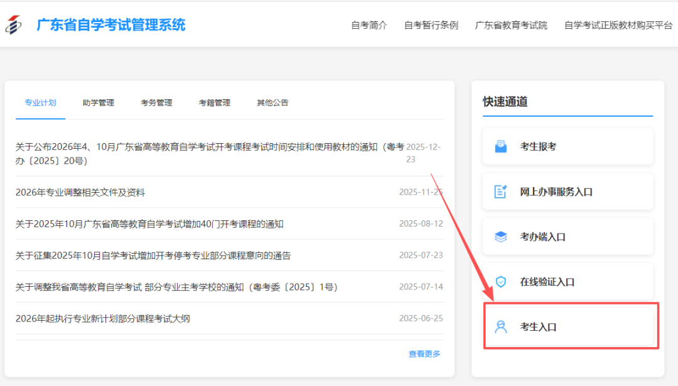Open the 网上办事服务入口 entry
This screenshot has height=386, width=678.
pos(568,191)
